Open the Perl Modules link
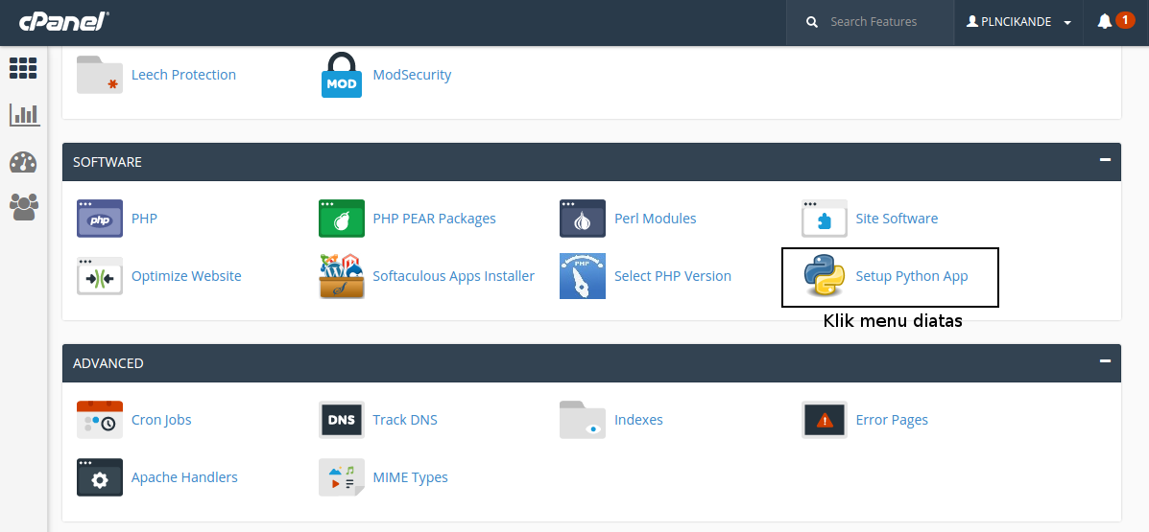This screenshot has width=1149, height=532. pos(655,219)
